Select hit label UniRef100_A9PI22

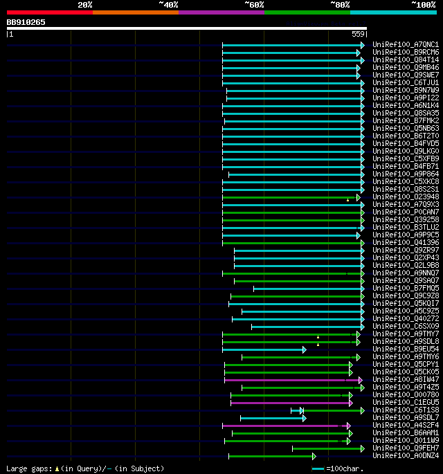point(406,98)
